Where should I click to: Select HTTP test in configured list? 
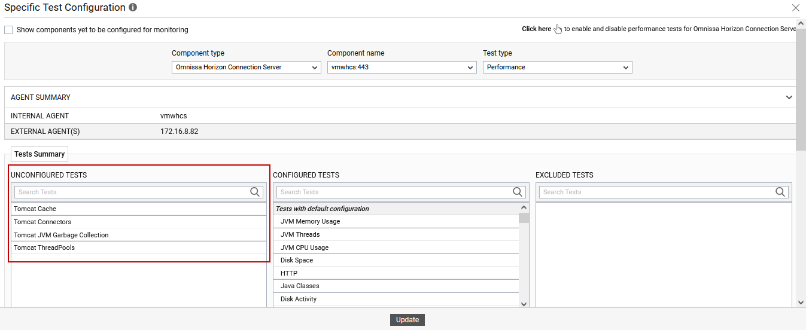(396, 273)
